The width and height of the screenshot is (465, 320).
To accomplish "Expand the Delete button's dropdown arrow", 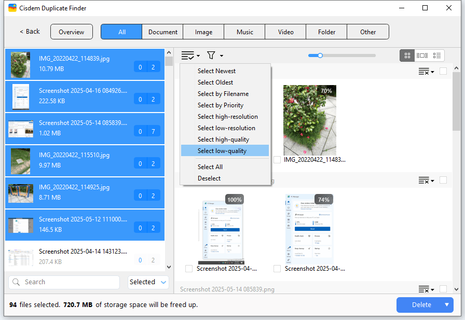I will click(x=446, y=305).
